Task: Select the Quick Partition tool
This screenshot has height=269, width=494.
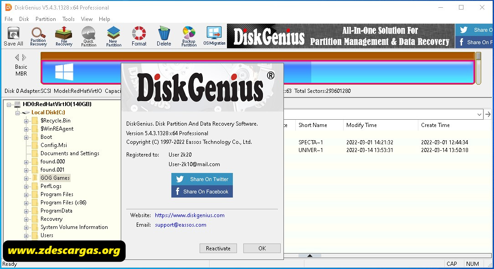Action: (x=88, y=36)
